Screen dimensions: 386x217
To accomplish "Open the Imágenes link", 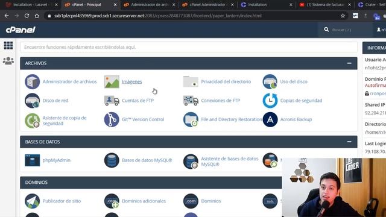I will click(x=131, y=82).
